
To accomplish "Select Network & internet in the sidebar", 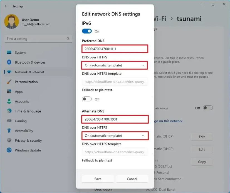I will click(9, 72).
